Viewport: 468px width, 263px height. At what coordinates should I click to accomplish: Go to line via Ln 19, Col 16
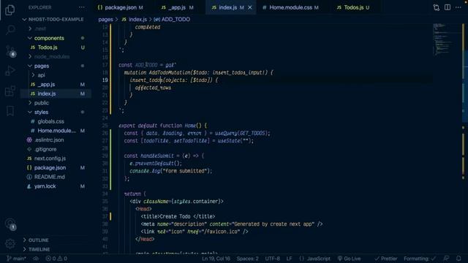[x=216, y=259]
